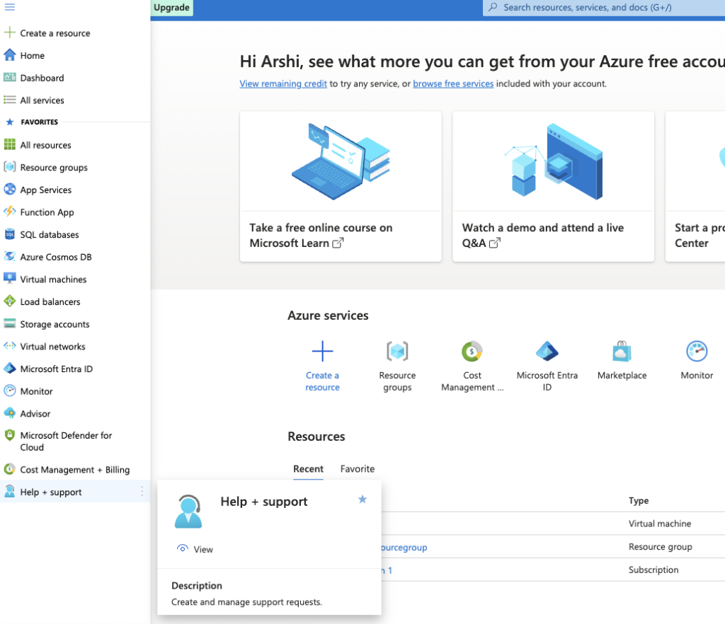Open Resource groups tile in Azure services
The width and height of the screenshot is (725, 624).
pos(397,366)
